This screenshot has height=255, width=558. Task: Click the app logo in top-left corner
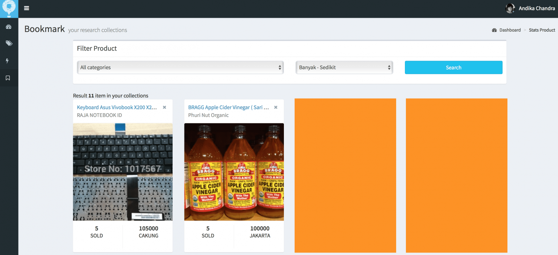point(9,8)
